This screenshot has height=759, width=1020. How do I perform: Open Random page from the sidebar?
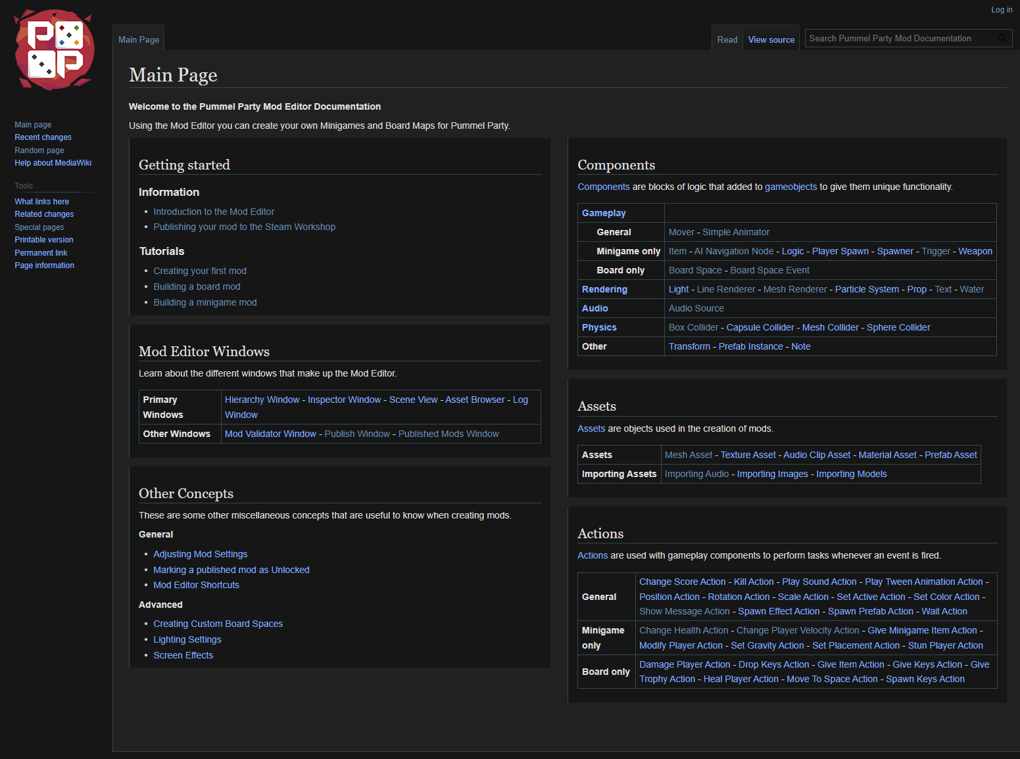coord(39,150)
